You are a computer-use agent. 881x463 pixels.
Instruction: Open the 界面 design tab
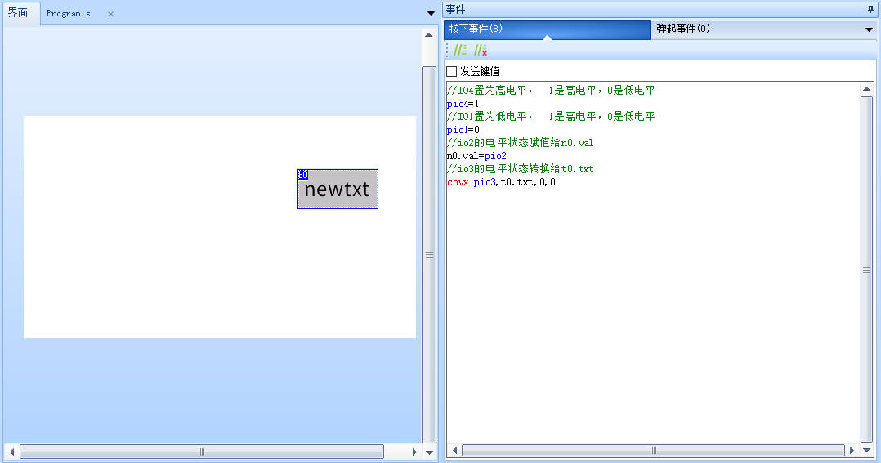pyautogui.click(x=18, y=13)
